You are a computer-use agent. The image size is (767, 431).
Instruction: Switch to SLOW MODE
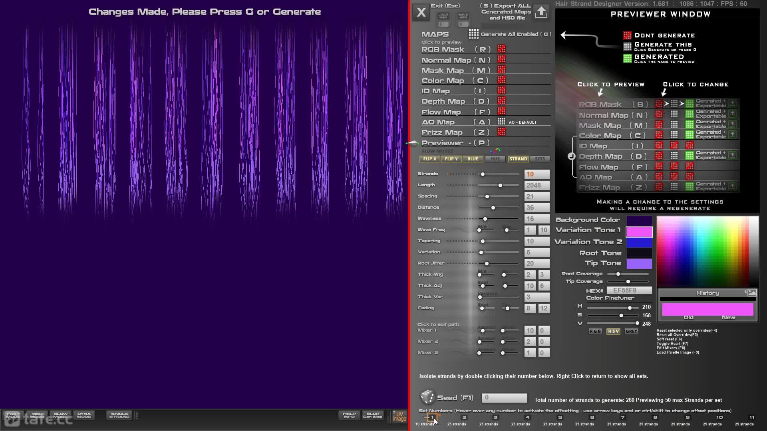(x=60, y=415)
